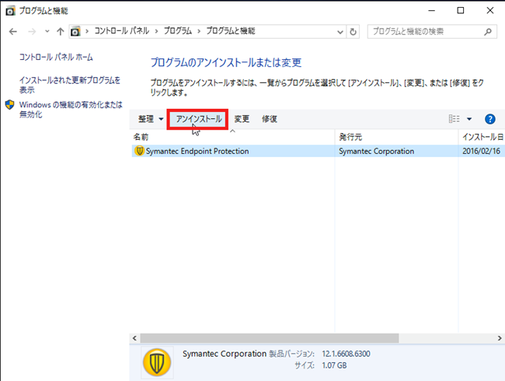Expand the address bar history dropdown
This screenshot has width=505, height=381.
340,32
